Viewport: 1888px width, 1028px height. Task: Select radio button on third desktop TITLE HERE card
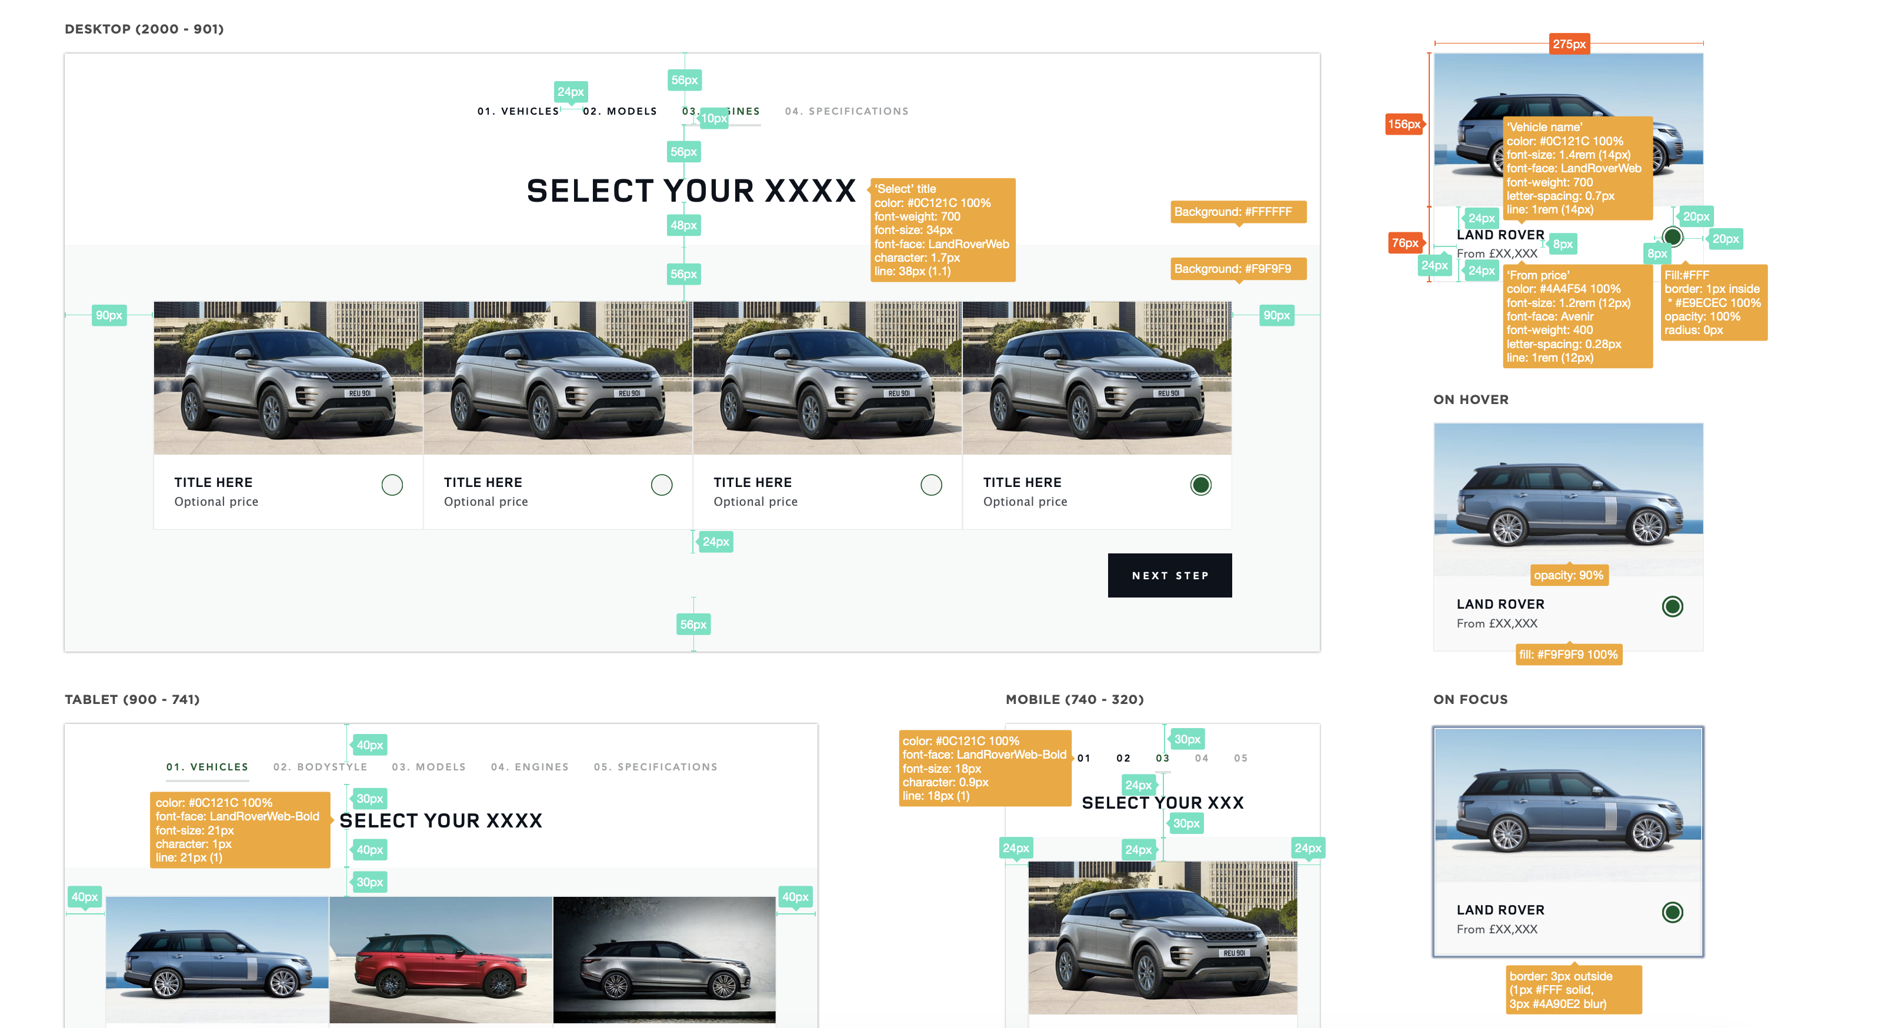coord(932,485)
